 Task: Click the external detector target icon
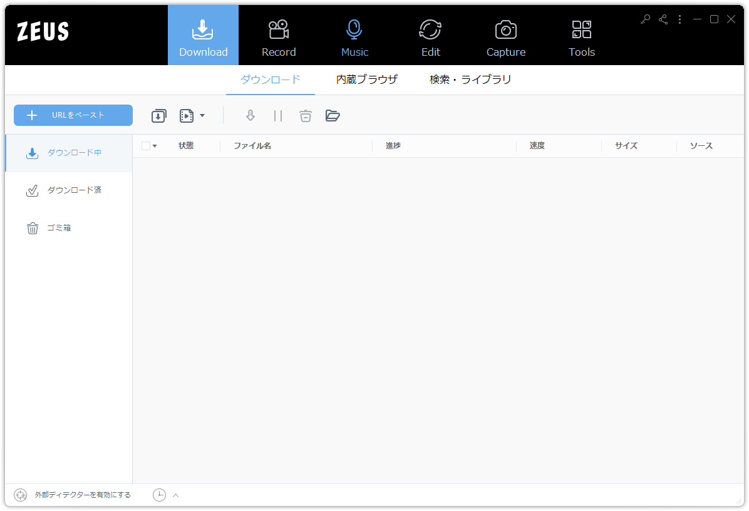point(19,495)
